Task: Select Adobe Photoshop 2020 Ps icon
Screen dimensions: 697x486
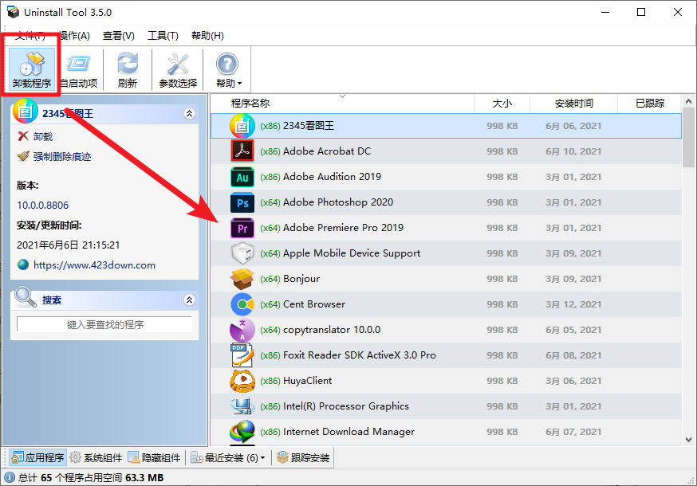Action: pos(242,202)
